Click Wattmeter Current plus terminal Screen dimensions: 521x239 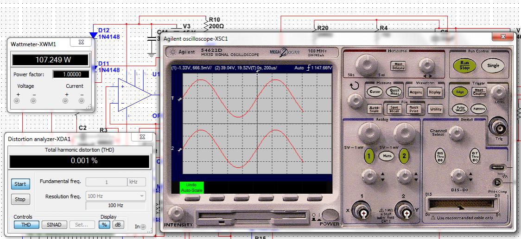point(65,101)
